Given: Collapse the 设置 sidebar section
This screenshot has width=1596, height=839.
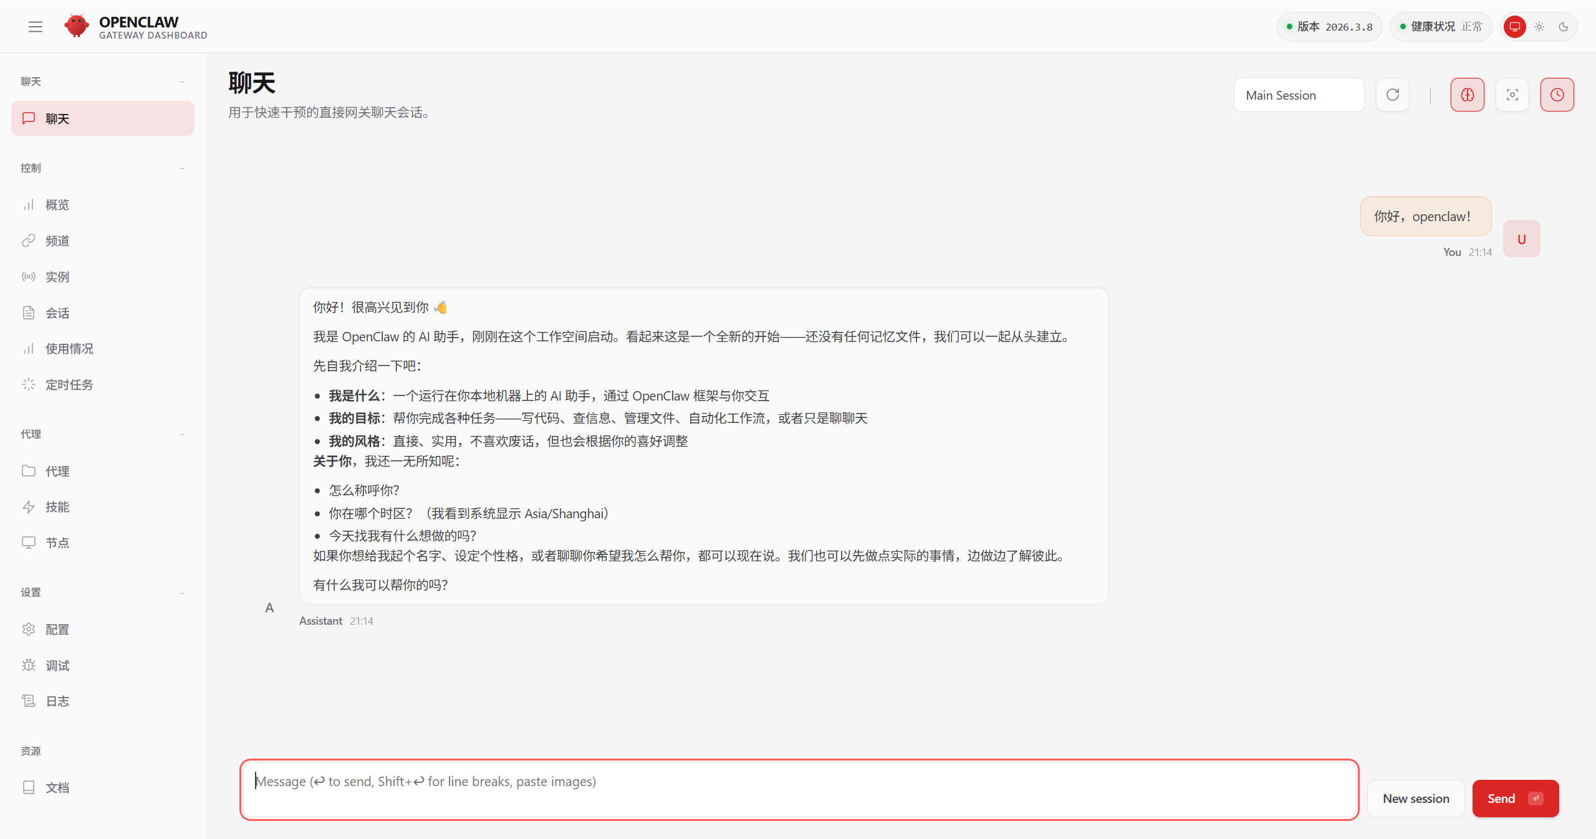Looking at the screenshot, I should pyautogui.click(x=181, y=592).
